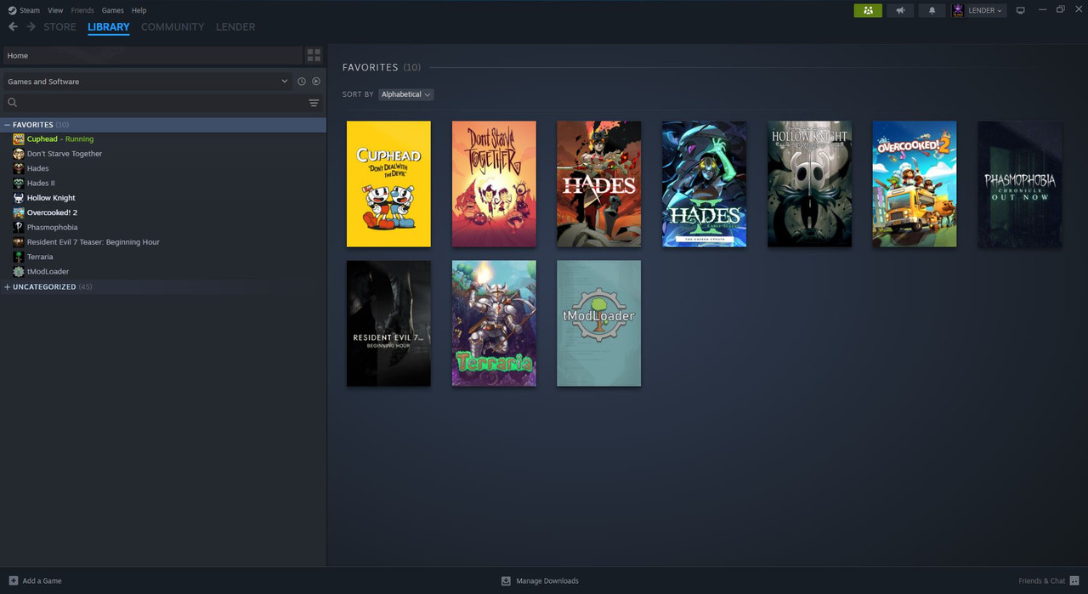This screenshot has height=594, width=1088.
Task: Click the Overcooked! 2 sidebar icon
Action: [19, 212]
